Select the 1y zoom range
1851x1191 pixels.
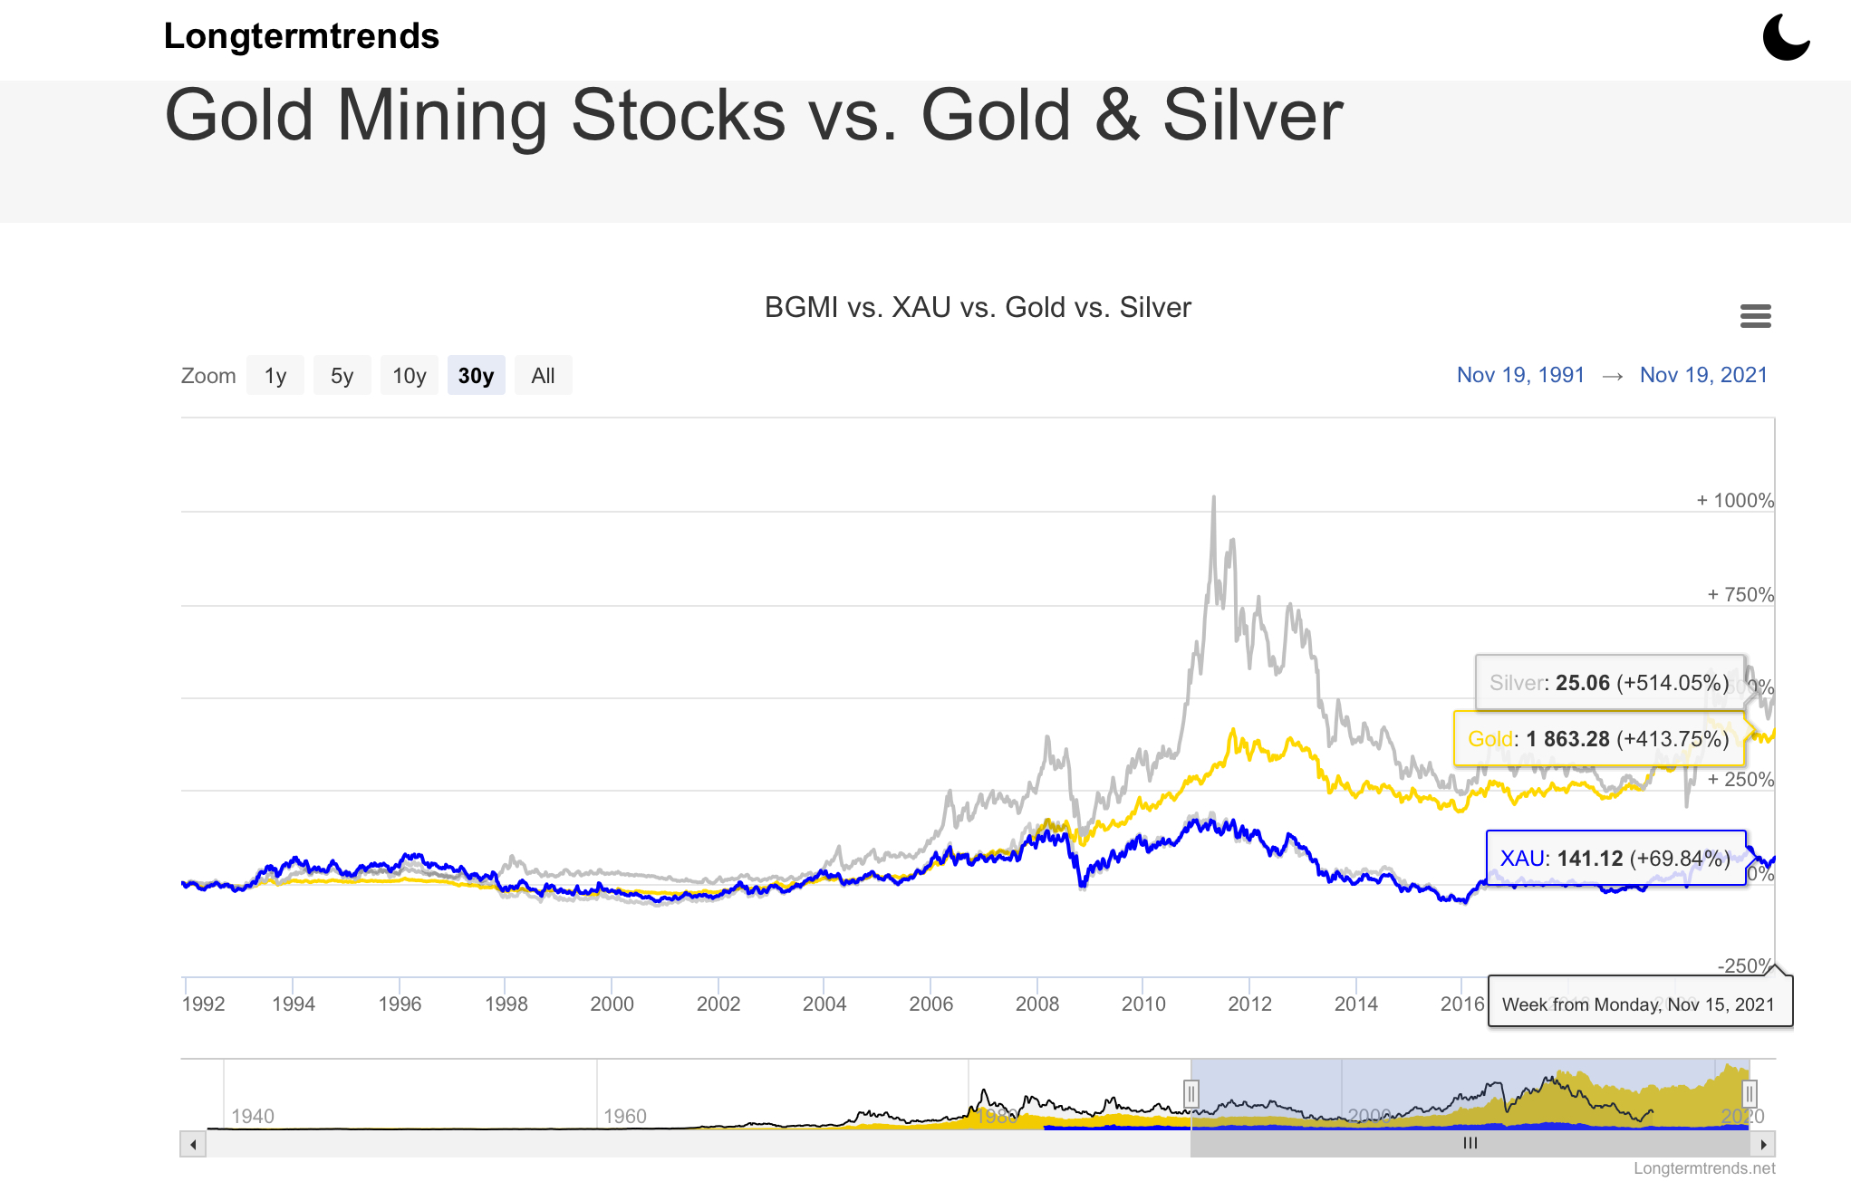[x=275, y=376]
